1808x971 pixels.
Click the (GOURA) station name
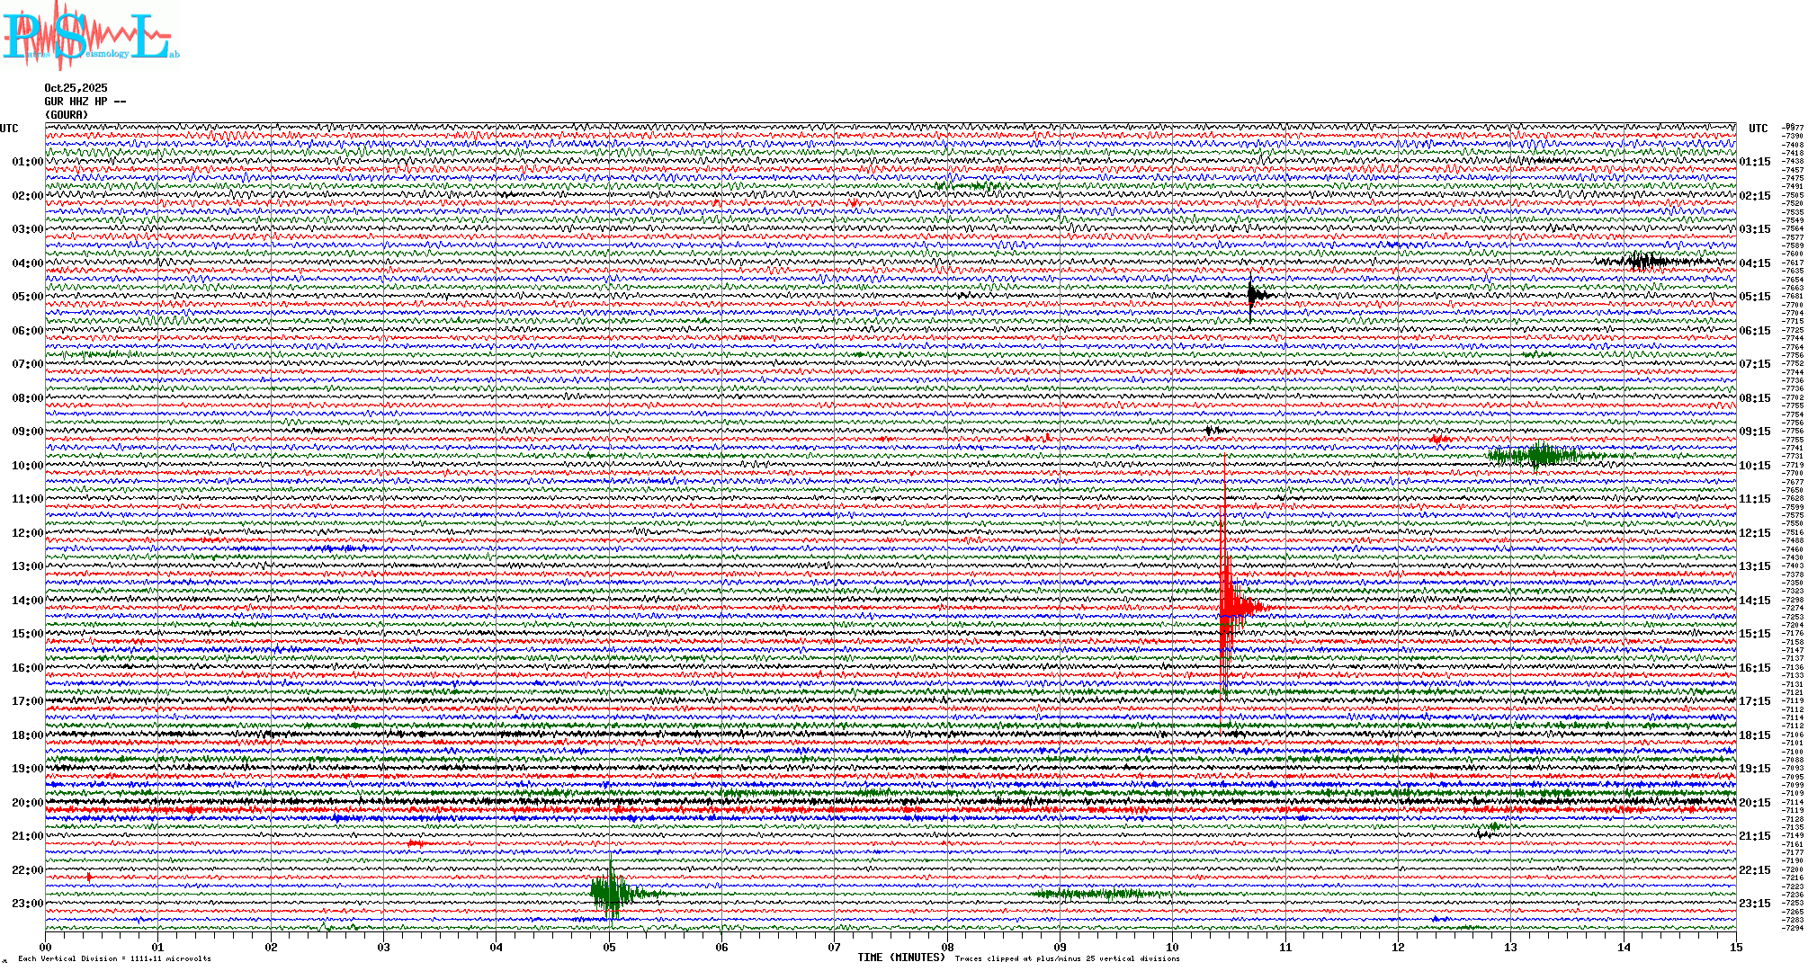(67, 115)
